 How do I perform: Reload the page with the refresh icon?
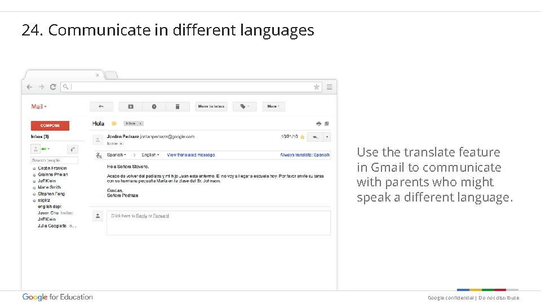pos(53,87)
